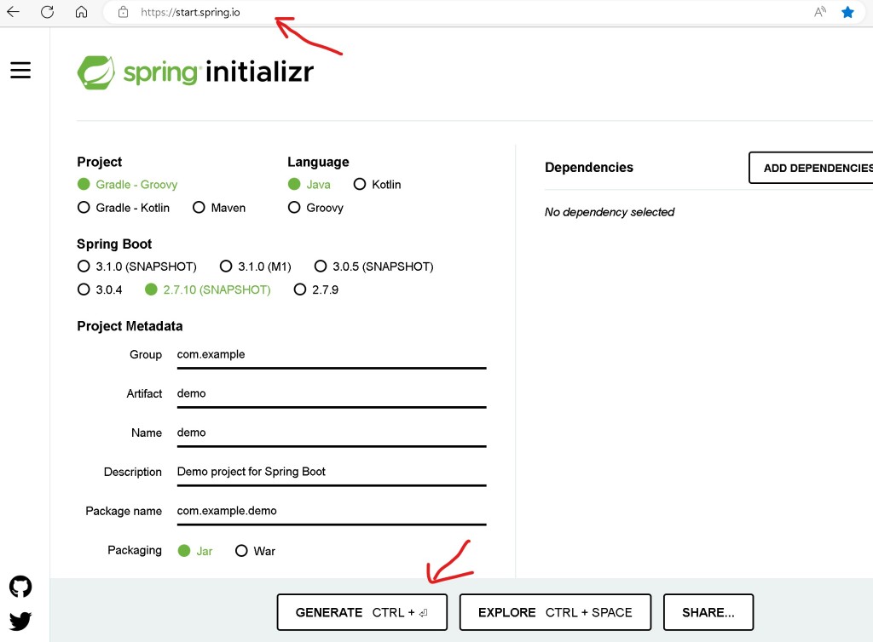The height and width of the screenshot is (642, 873).
Task: Reload the page with the refresh icon
Action: point(48,12)
